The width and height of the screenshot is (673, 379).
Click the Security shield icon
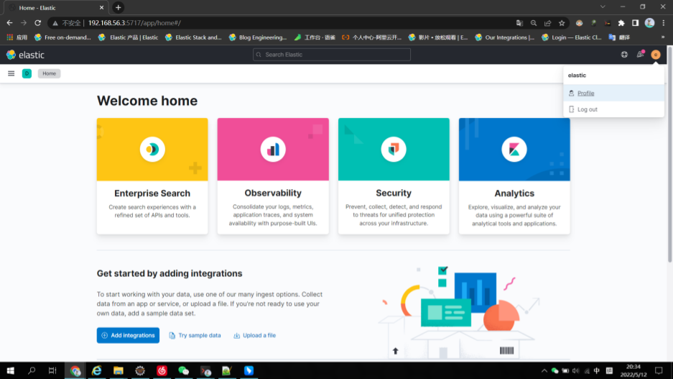(x=394, y=149)
